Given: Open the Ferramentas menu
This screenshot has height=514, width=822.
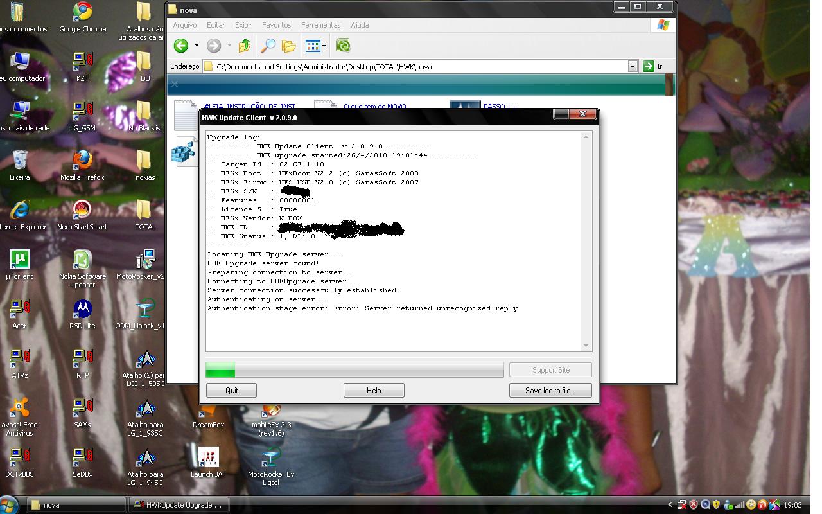Looking at the screenshot, I should [320, 25].
